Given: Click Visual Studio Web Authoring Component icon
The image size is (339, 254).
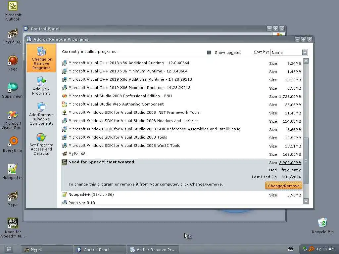Looking at the screenshot, I should coord(65,104).
